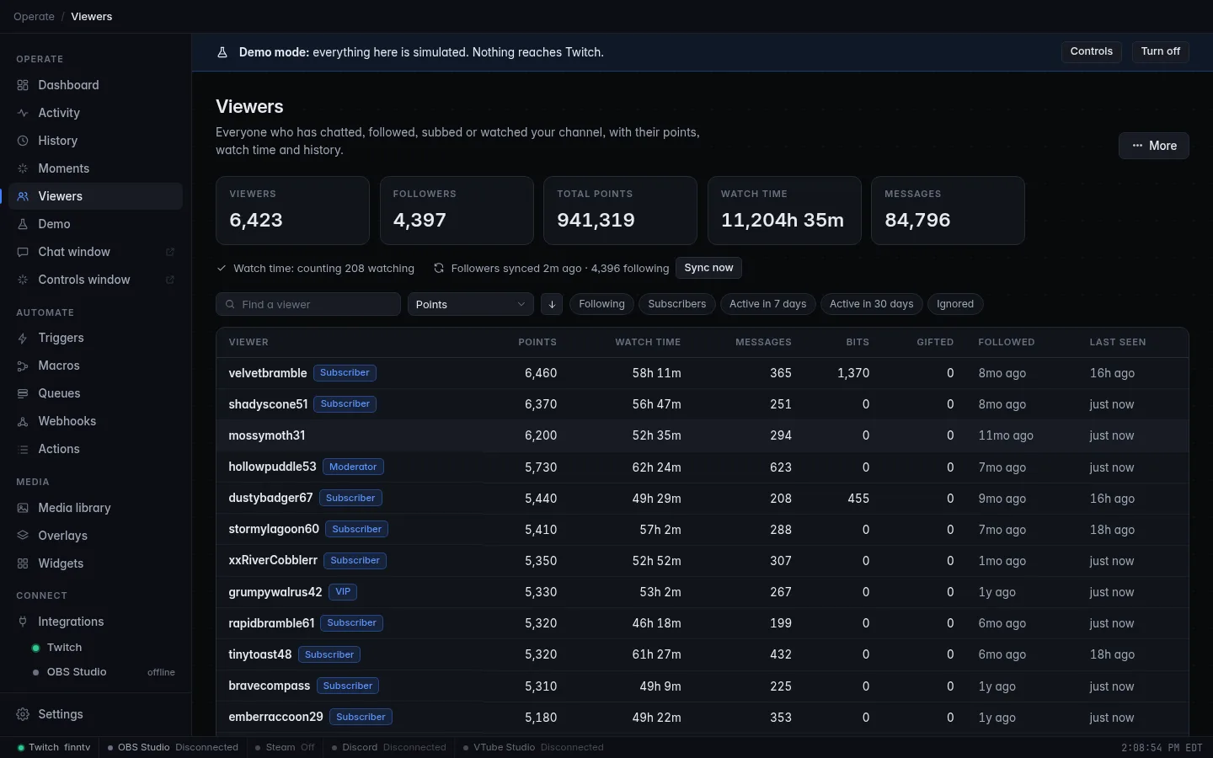This screenshot has width=1213, height=758.
Task: Click the Media library image icon
Action: pyautogui.click(x=23, y=508)
